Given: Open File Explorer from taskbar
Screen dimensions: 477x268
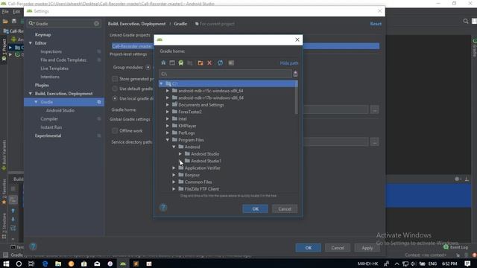Looking at the screenshot, I should (x=58, y=264).
